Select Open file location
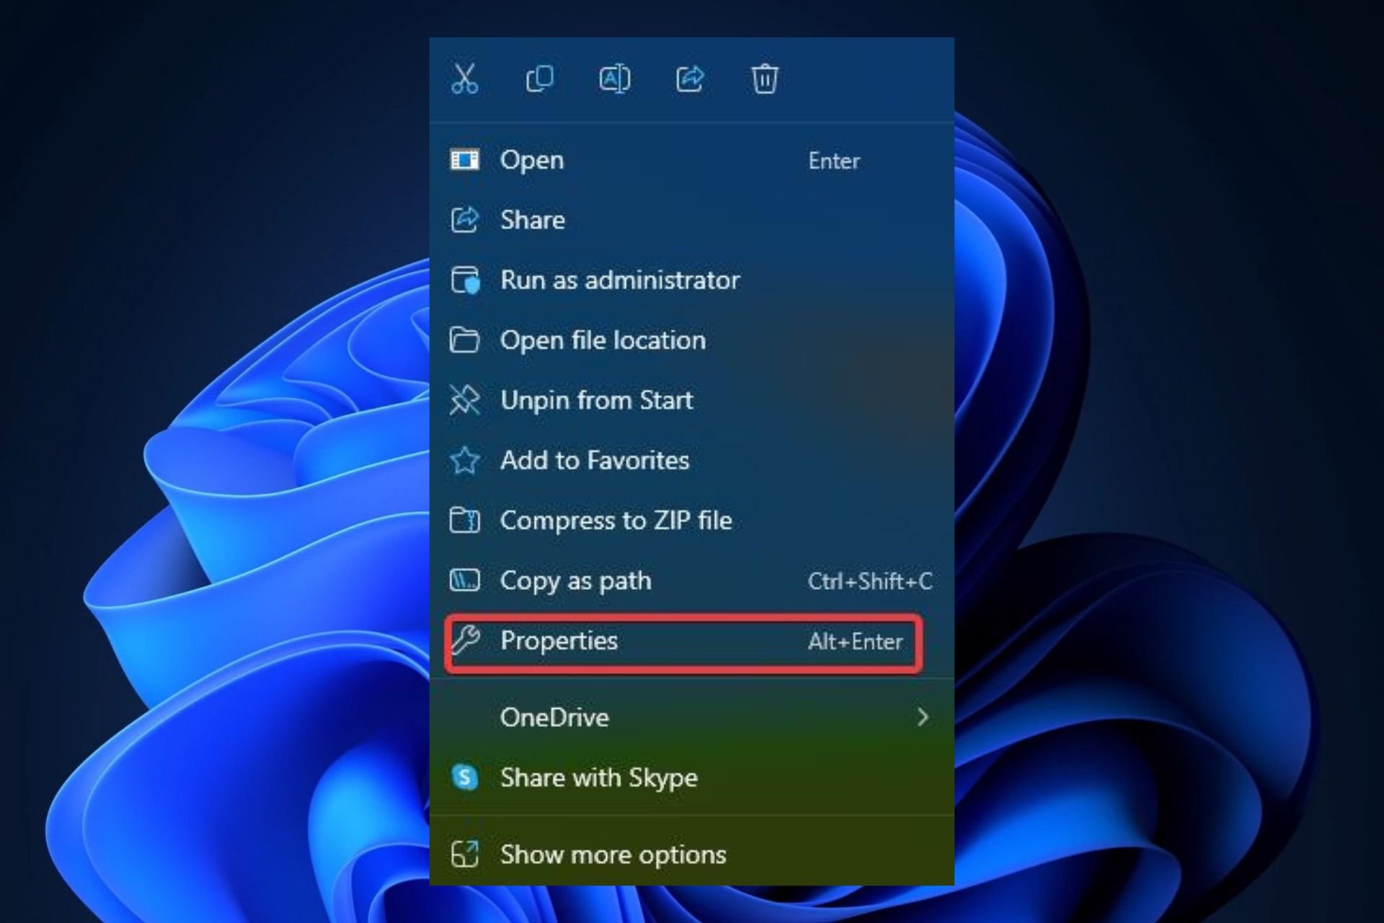The width and height of the screenshot is (1384, 923). 692,340
